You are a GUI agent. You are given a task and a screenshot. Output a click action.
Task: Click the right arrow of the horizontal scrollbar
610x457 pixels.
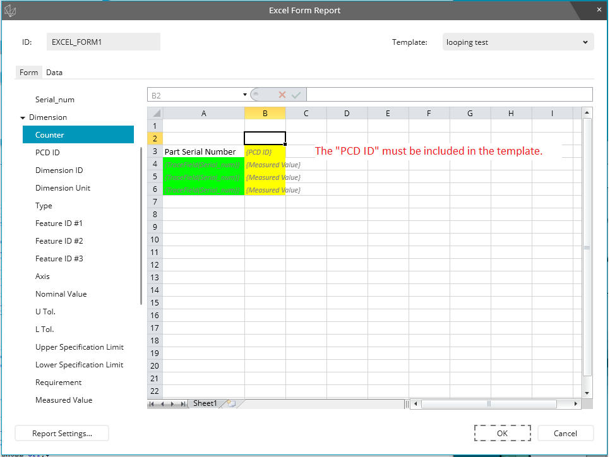575,403
